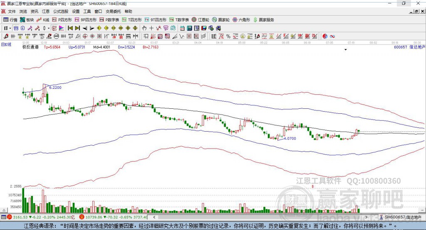Viewport: 426px width, 230px height.
Task: Click the blue infinity loop icon
Action: [x=332, y=37]
